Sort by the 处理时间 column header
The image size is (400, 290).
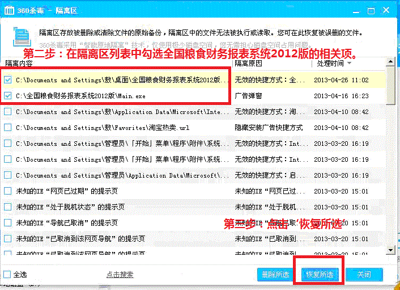point(330,64)
